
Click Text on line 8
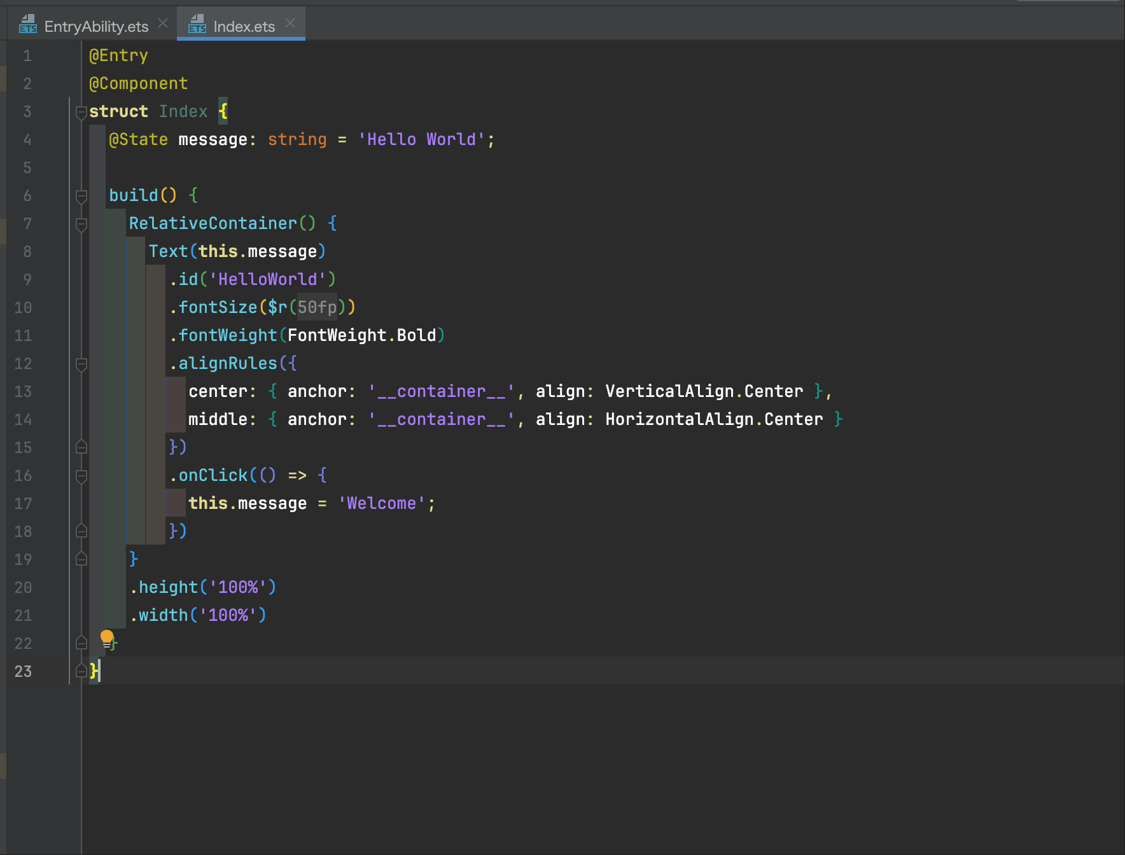coord(168,251)
